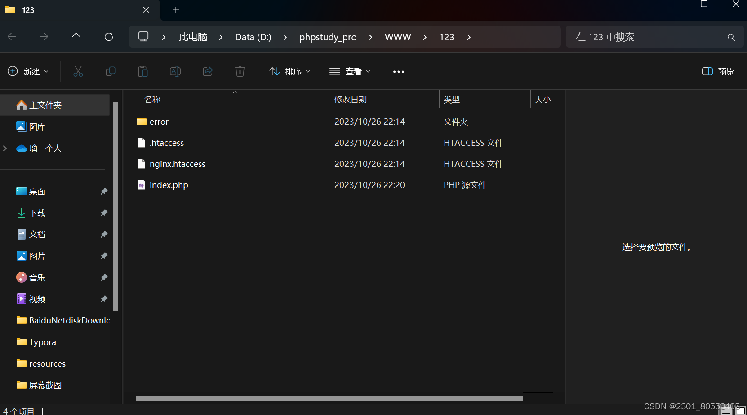Click the Delete icon in the toolbar

[240, 71]
